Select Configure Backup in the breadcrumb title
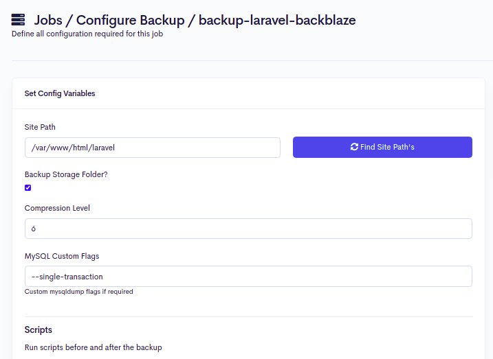 pyautogui.click(x=132, y=20)
